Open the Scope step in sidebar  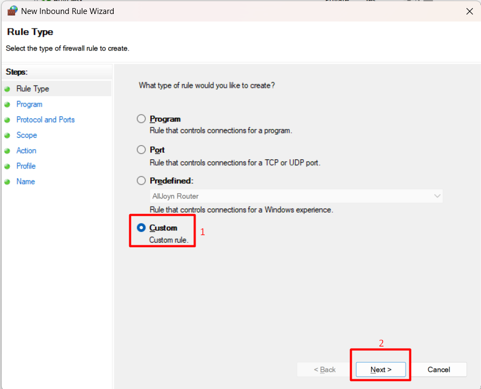27,136
